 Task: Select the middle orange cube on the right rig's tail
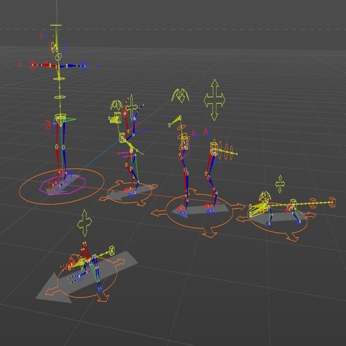[x=313, y=203]
